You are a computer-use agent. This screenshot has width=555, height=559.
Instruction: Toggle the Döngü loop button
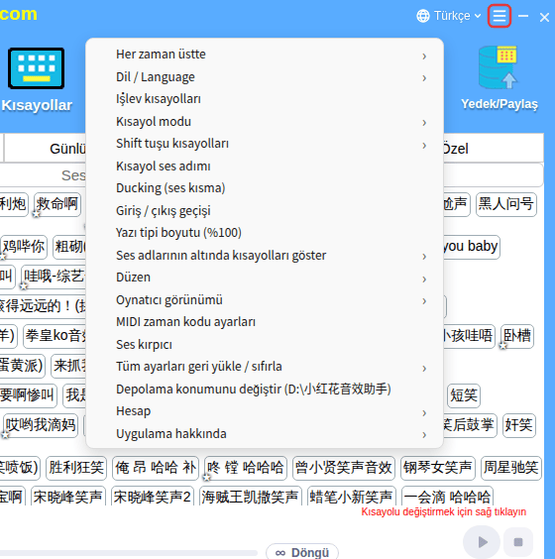point(302,552)
